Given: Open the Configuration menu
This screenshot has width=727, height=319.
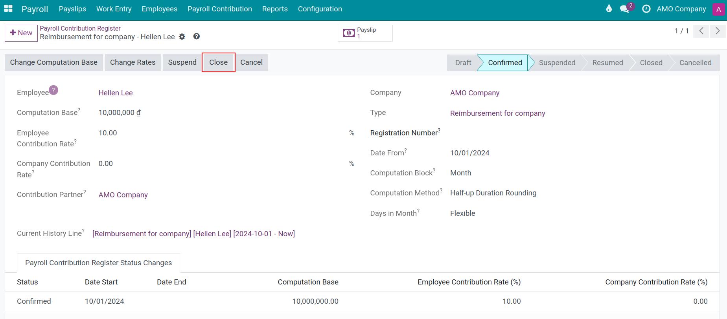Looking at the screenshot, I should (x=320, y=9).
